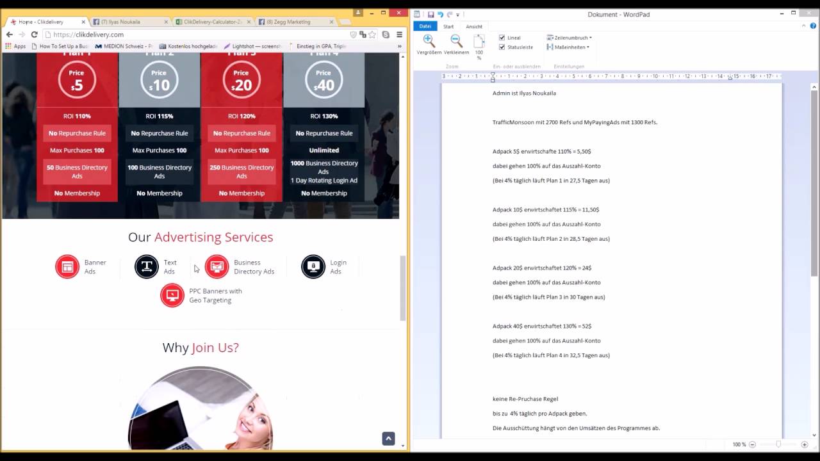This screenshot has height=461, width=820.
Task: Open the MEDION Schweiz bookmark
Action: tap(124, 46)
